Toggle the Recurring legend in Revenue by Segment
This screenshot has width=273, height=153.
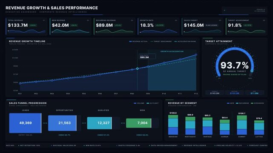242,103
